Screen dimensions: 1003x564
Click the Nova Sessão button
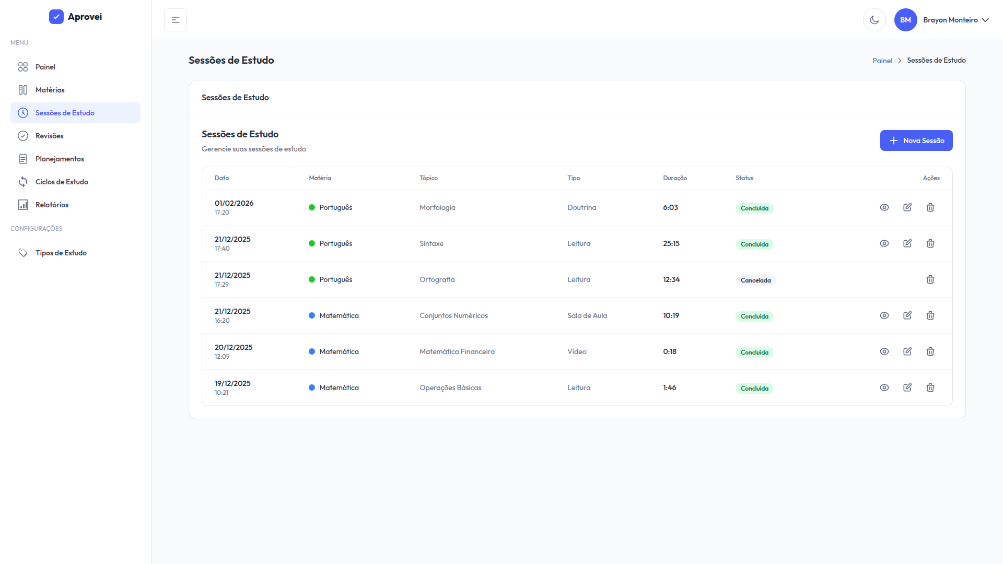pos(916,140)
